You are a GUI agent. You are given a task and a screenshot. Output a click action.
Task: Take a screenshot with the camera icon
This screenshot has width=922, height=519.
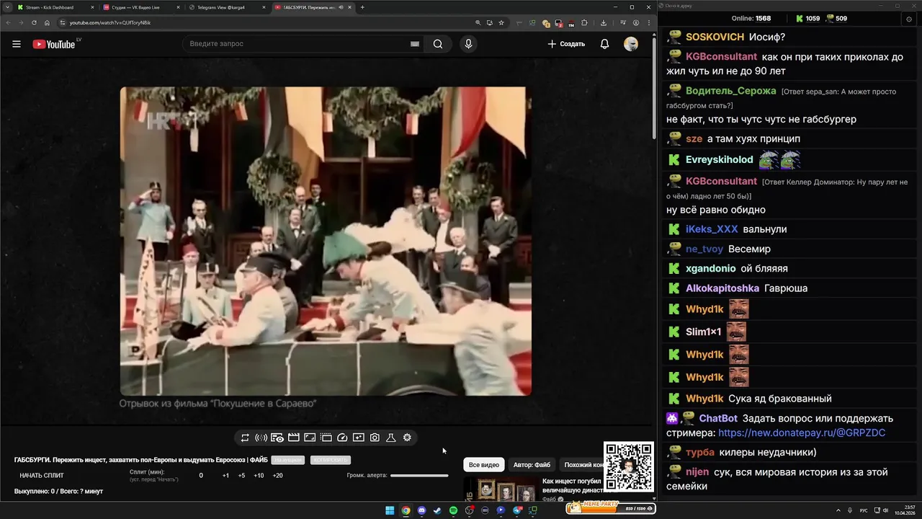(375, 438)
